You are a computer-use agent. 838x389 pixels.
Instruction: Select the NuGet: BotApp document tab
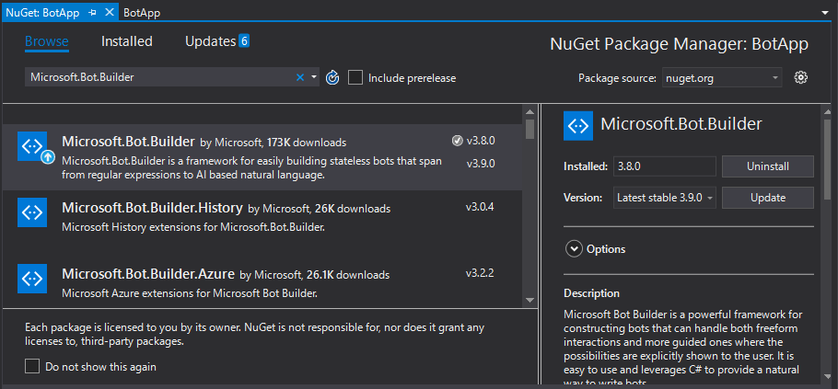[42, 13]
